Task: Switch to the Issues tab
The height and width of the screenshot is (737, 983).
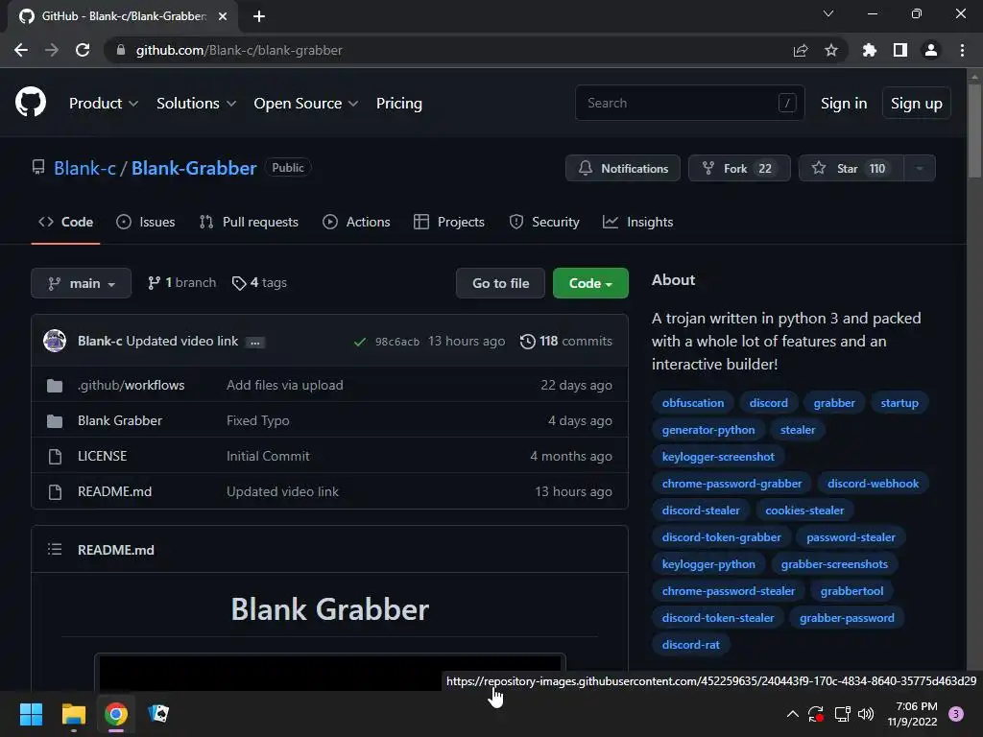Action: (x=146, y=222)
